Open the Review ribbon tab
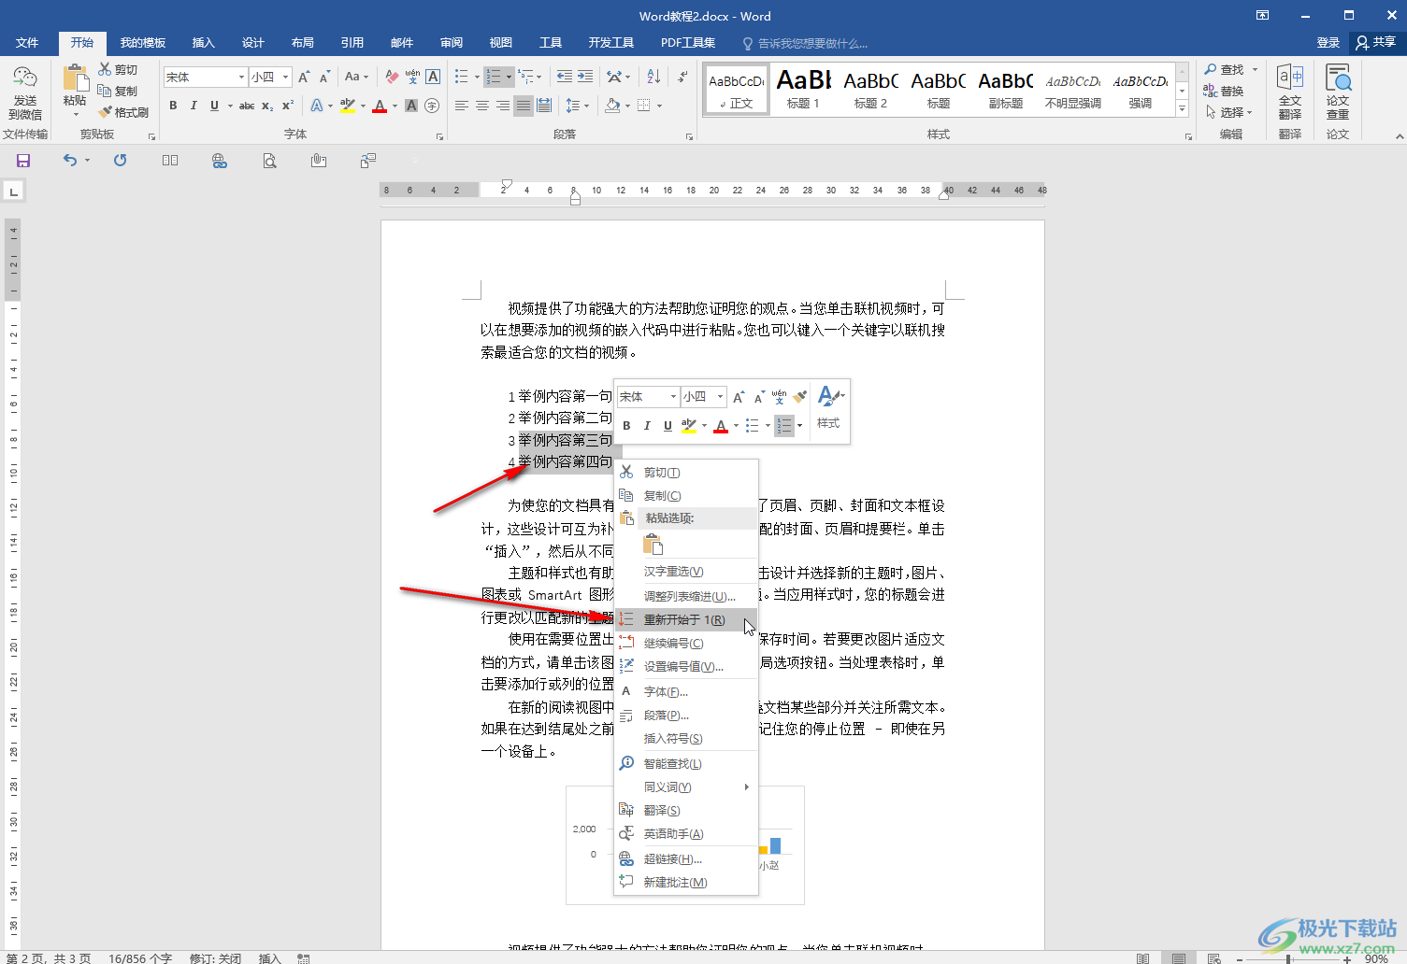The height and width of the screenshot is (964, 1407). click(x=452, y=43)
